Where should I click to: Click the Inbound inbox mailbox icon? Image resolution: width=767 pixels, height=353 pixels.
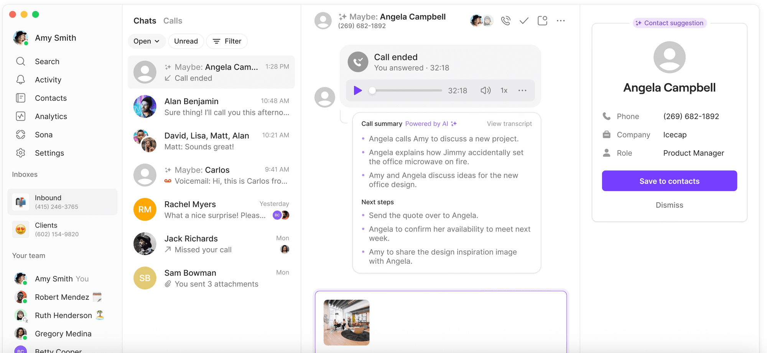pyautogui.click(x=21, y=202)
